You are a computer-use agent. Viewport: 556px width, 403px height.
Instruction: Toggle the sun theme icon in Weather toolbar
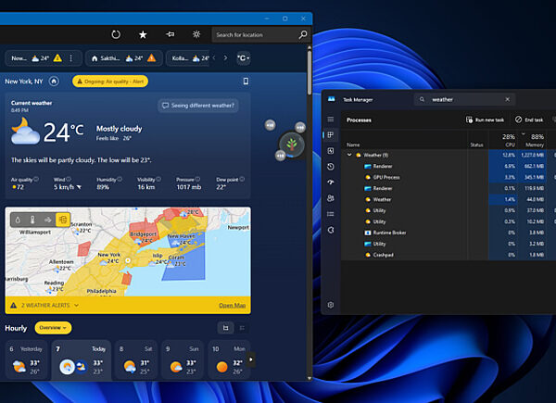click(196, 34)
